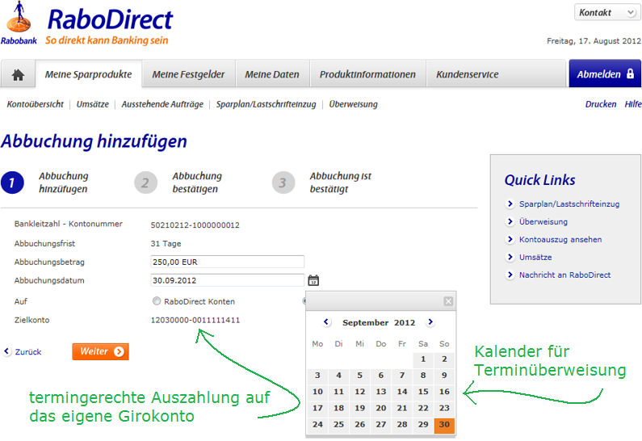This screenshot has width=642, height=441.
Task: Click the September 2012 calendar header
Action: [379, 322]
